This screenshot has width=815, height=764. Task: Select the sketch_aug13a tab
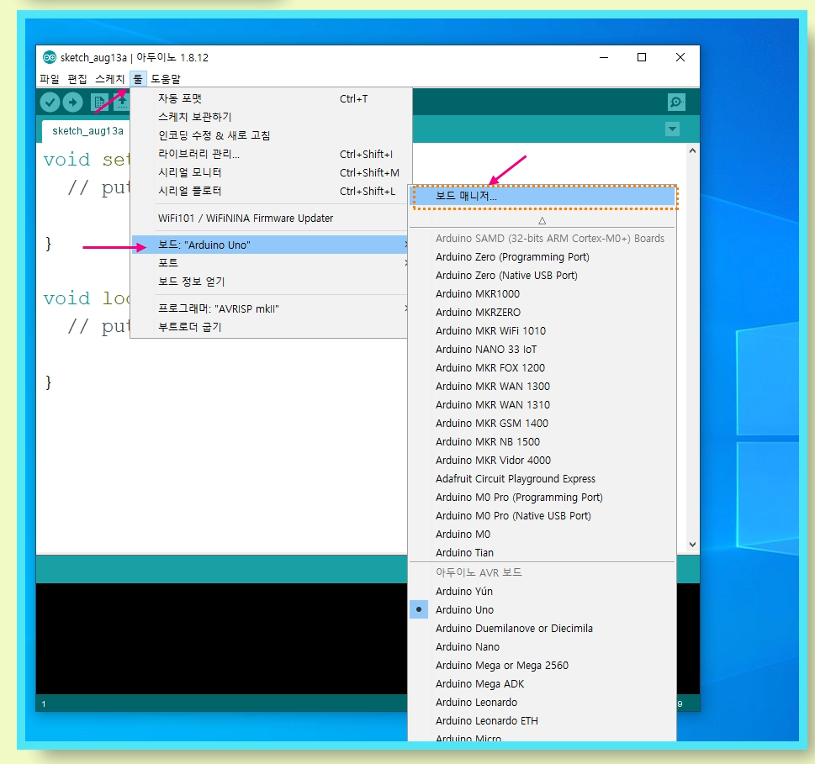(87, 131)
